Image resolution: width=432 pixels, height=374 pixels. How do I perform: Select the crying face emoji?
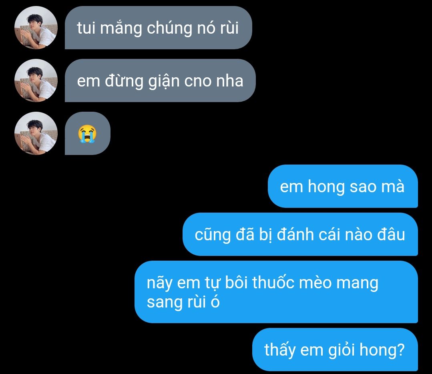(x=87, y=134)
